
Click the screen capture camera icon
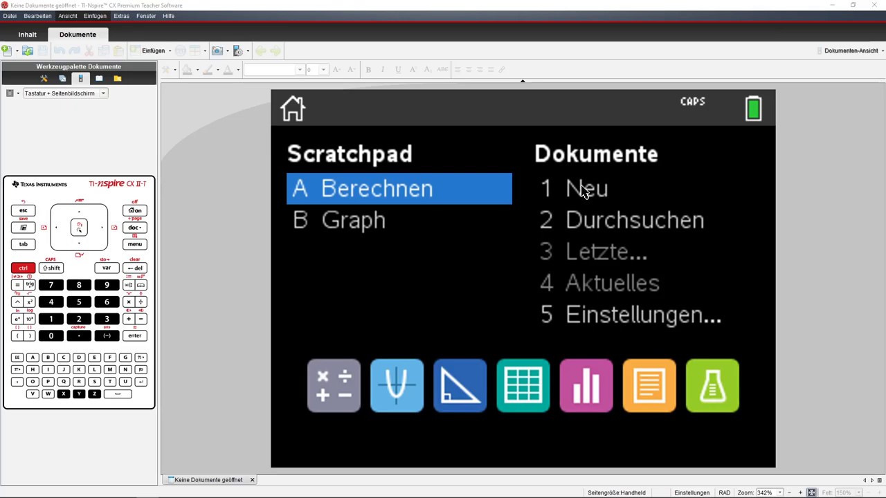tap(217, 50)
